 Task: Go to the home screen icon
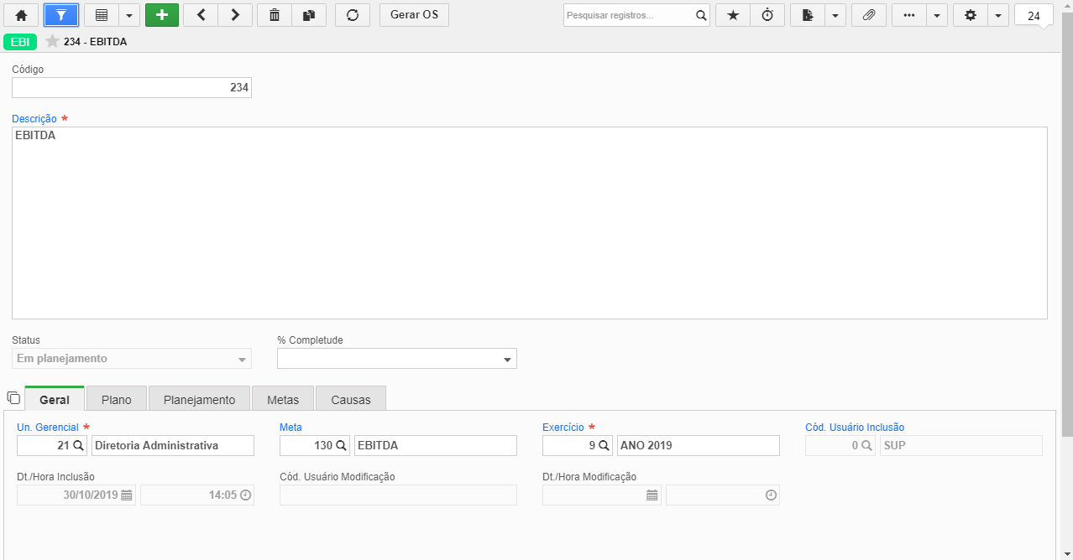21,15
